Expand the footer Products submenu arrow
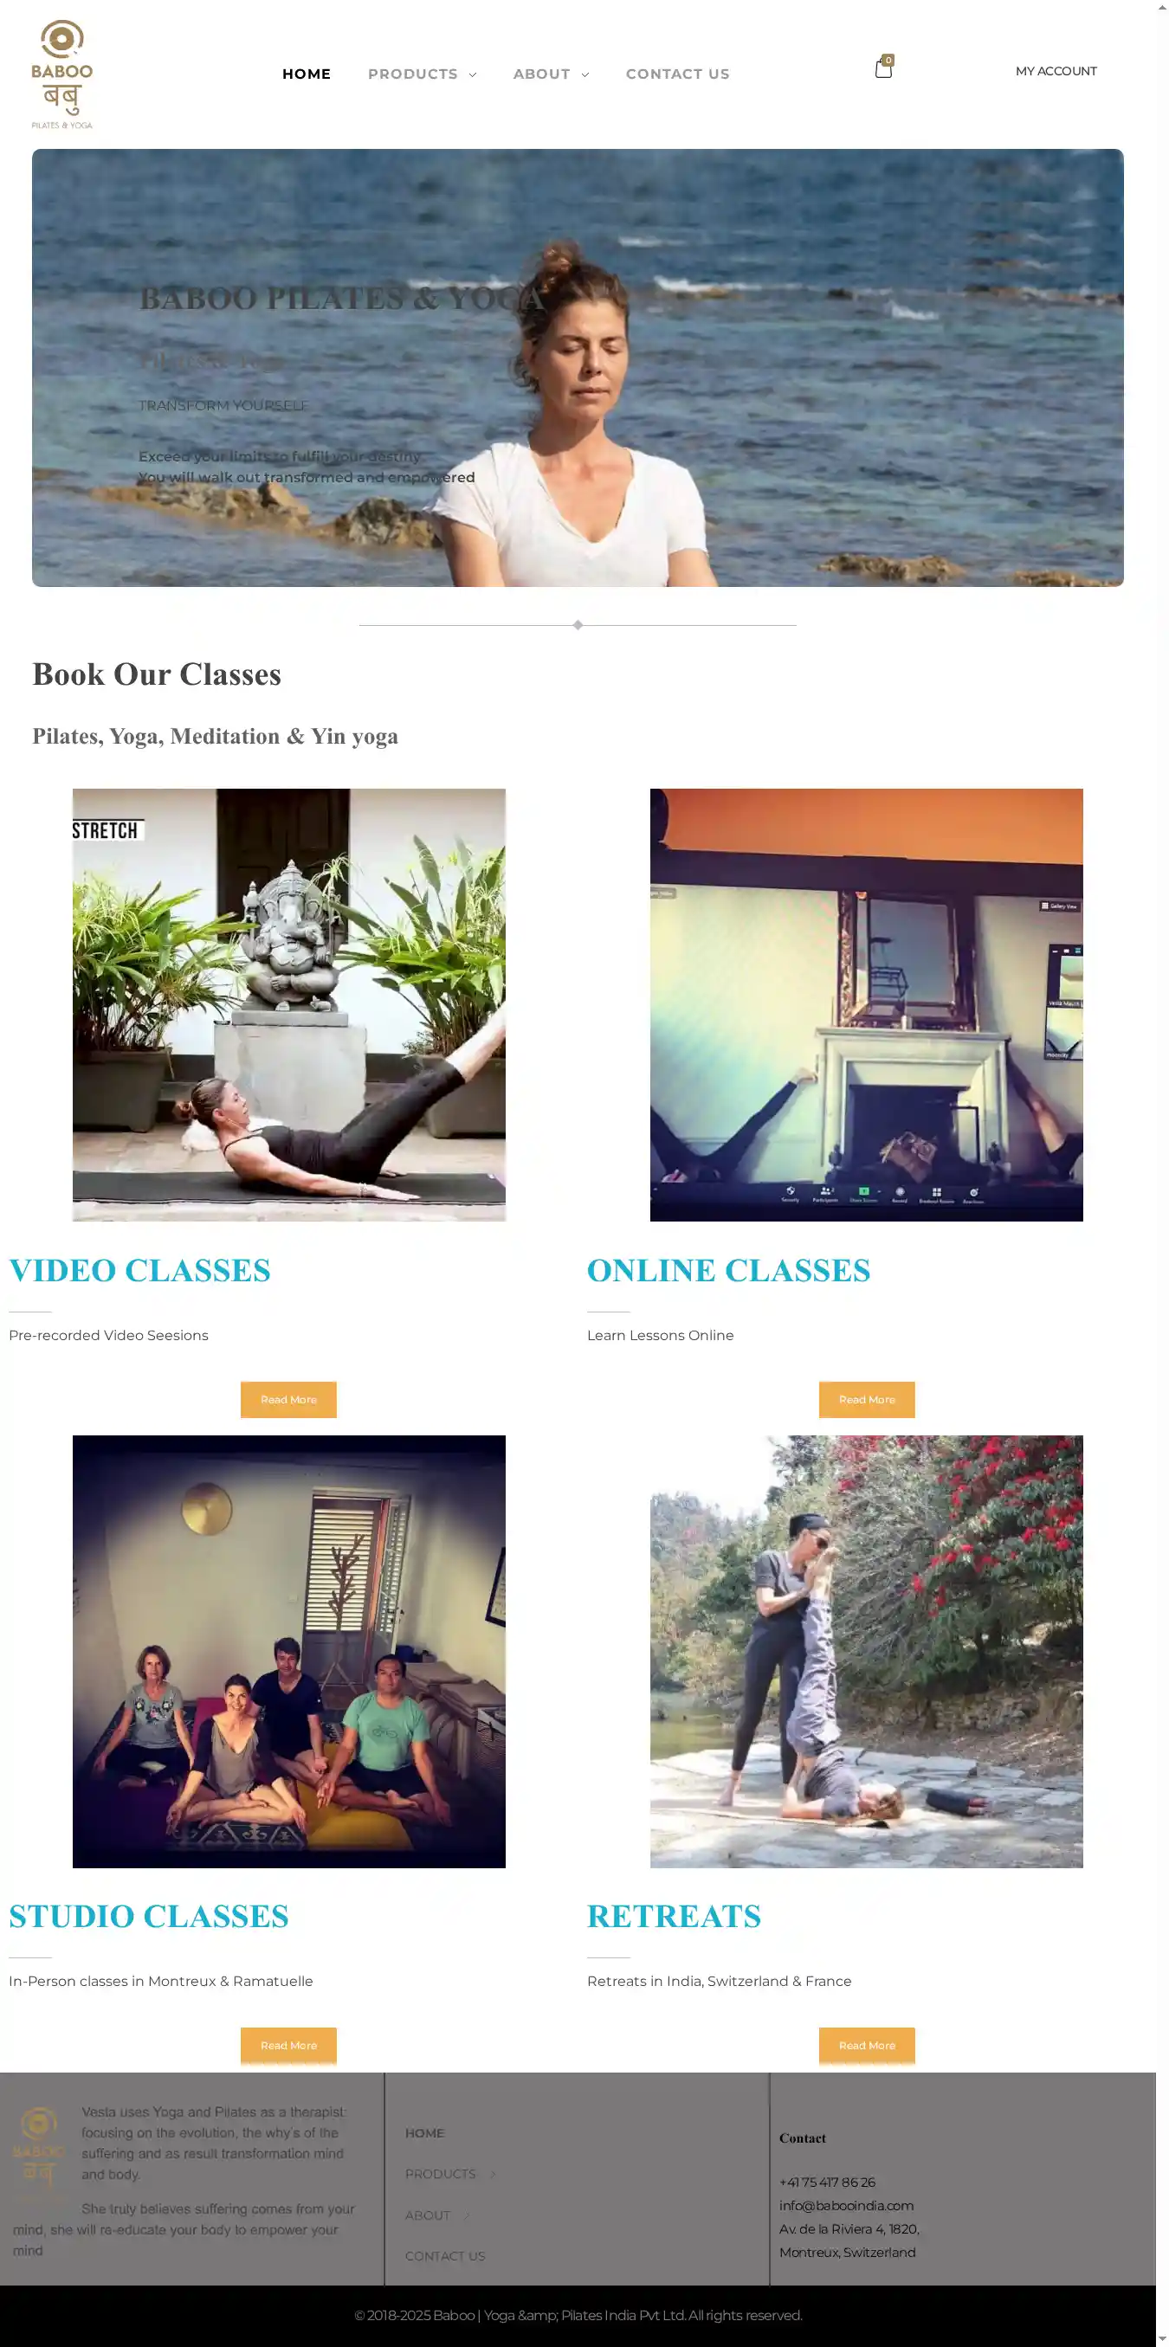The height and width of the screenshot is (2347, 1169). [493, 2174]
